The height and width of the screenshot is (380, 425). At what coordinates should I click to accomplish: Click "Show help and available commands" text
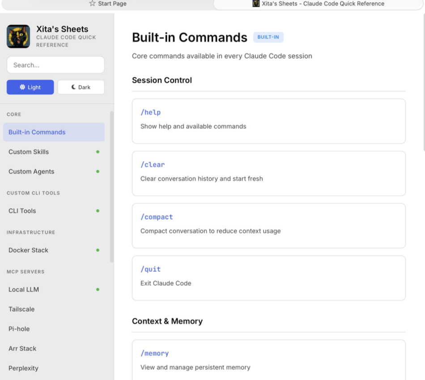(x=193, y=127)
